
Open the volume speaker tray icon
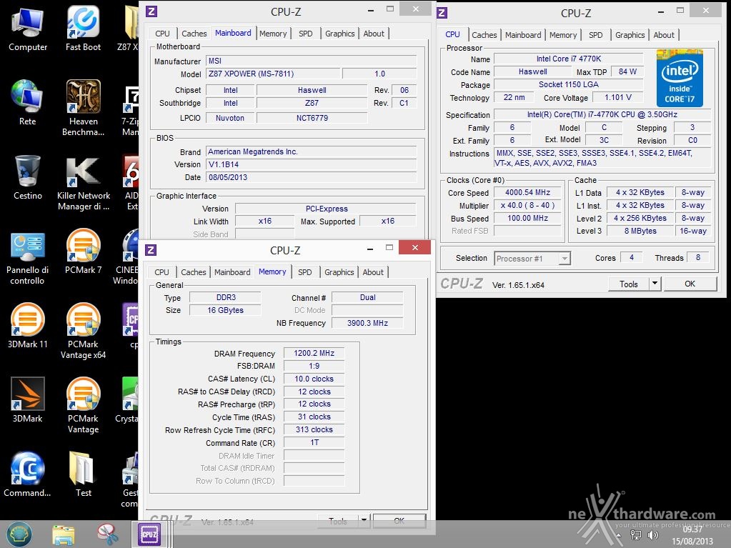pyautogui.click(x=652, y=535)
